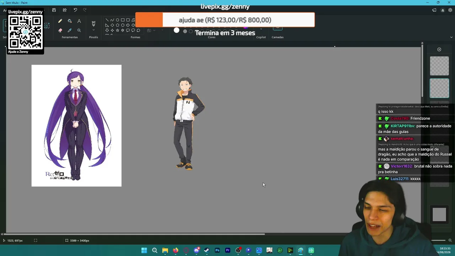This screenshot has width=455, height=256.
Task: Select the diamond shape
Action: click(112, 25)
